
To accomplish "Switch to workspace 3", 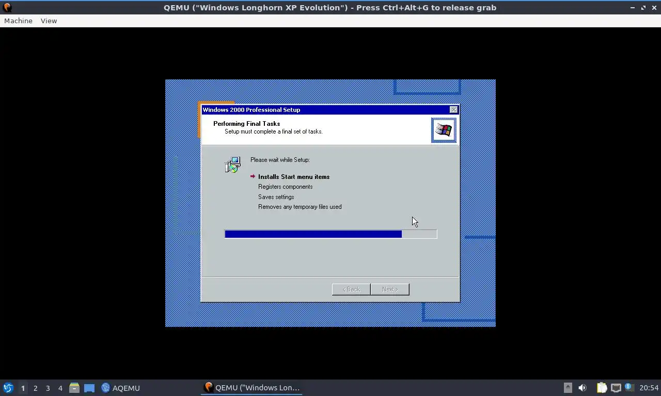I will coord(48,388).
